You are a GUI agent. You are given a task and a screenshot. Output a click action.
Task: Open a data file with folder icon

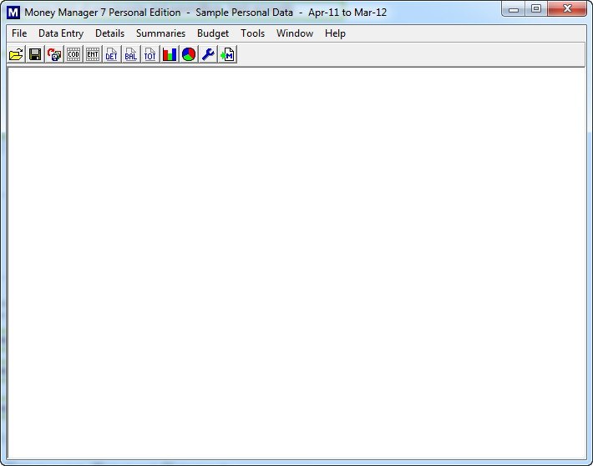pyautogui.click(x=16, y=54)
